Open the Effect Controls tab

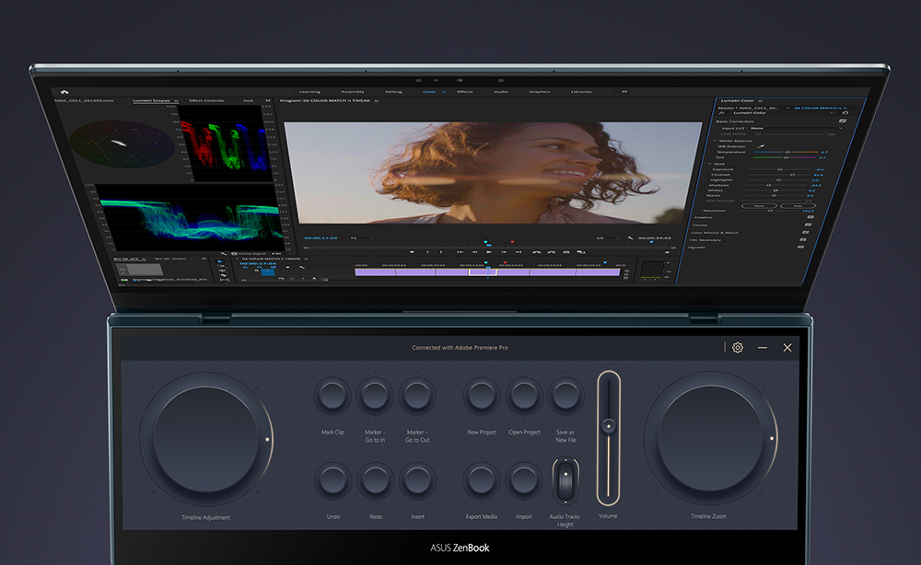(x=207, y=100)
